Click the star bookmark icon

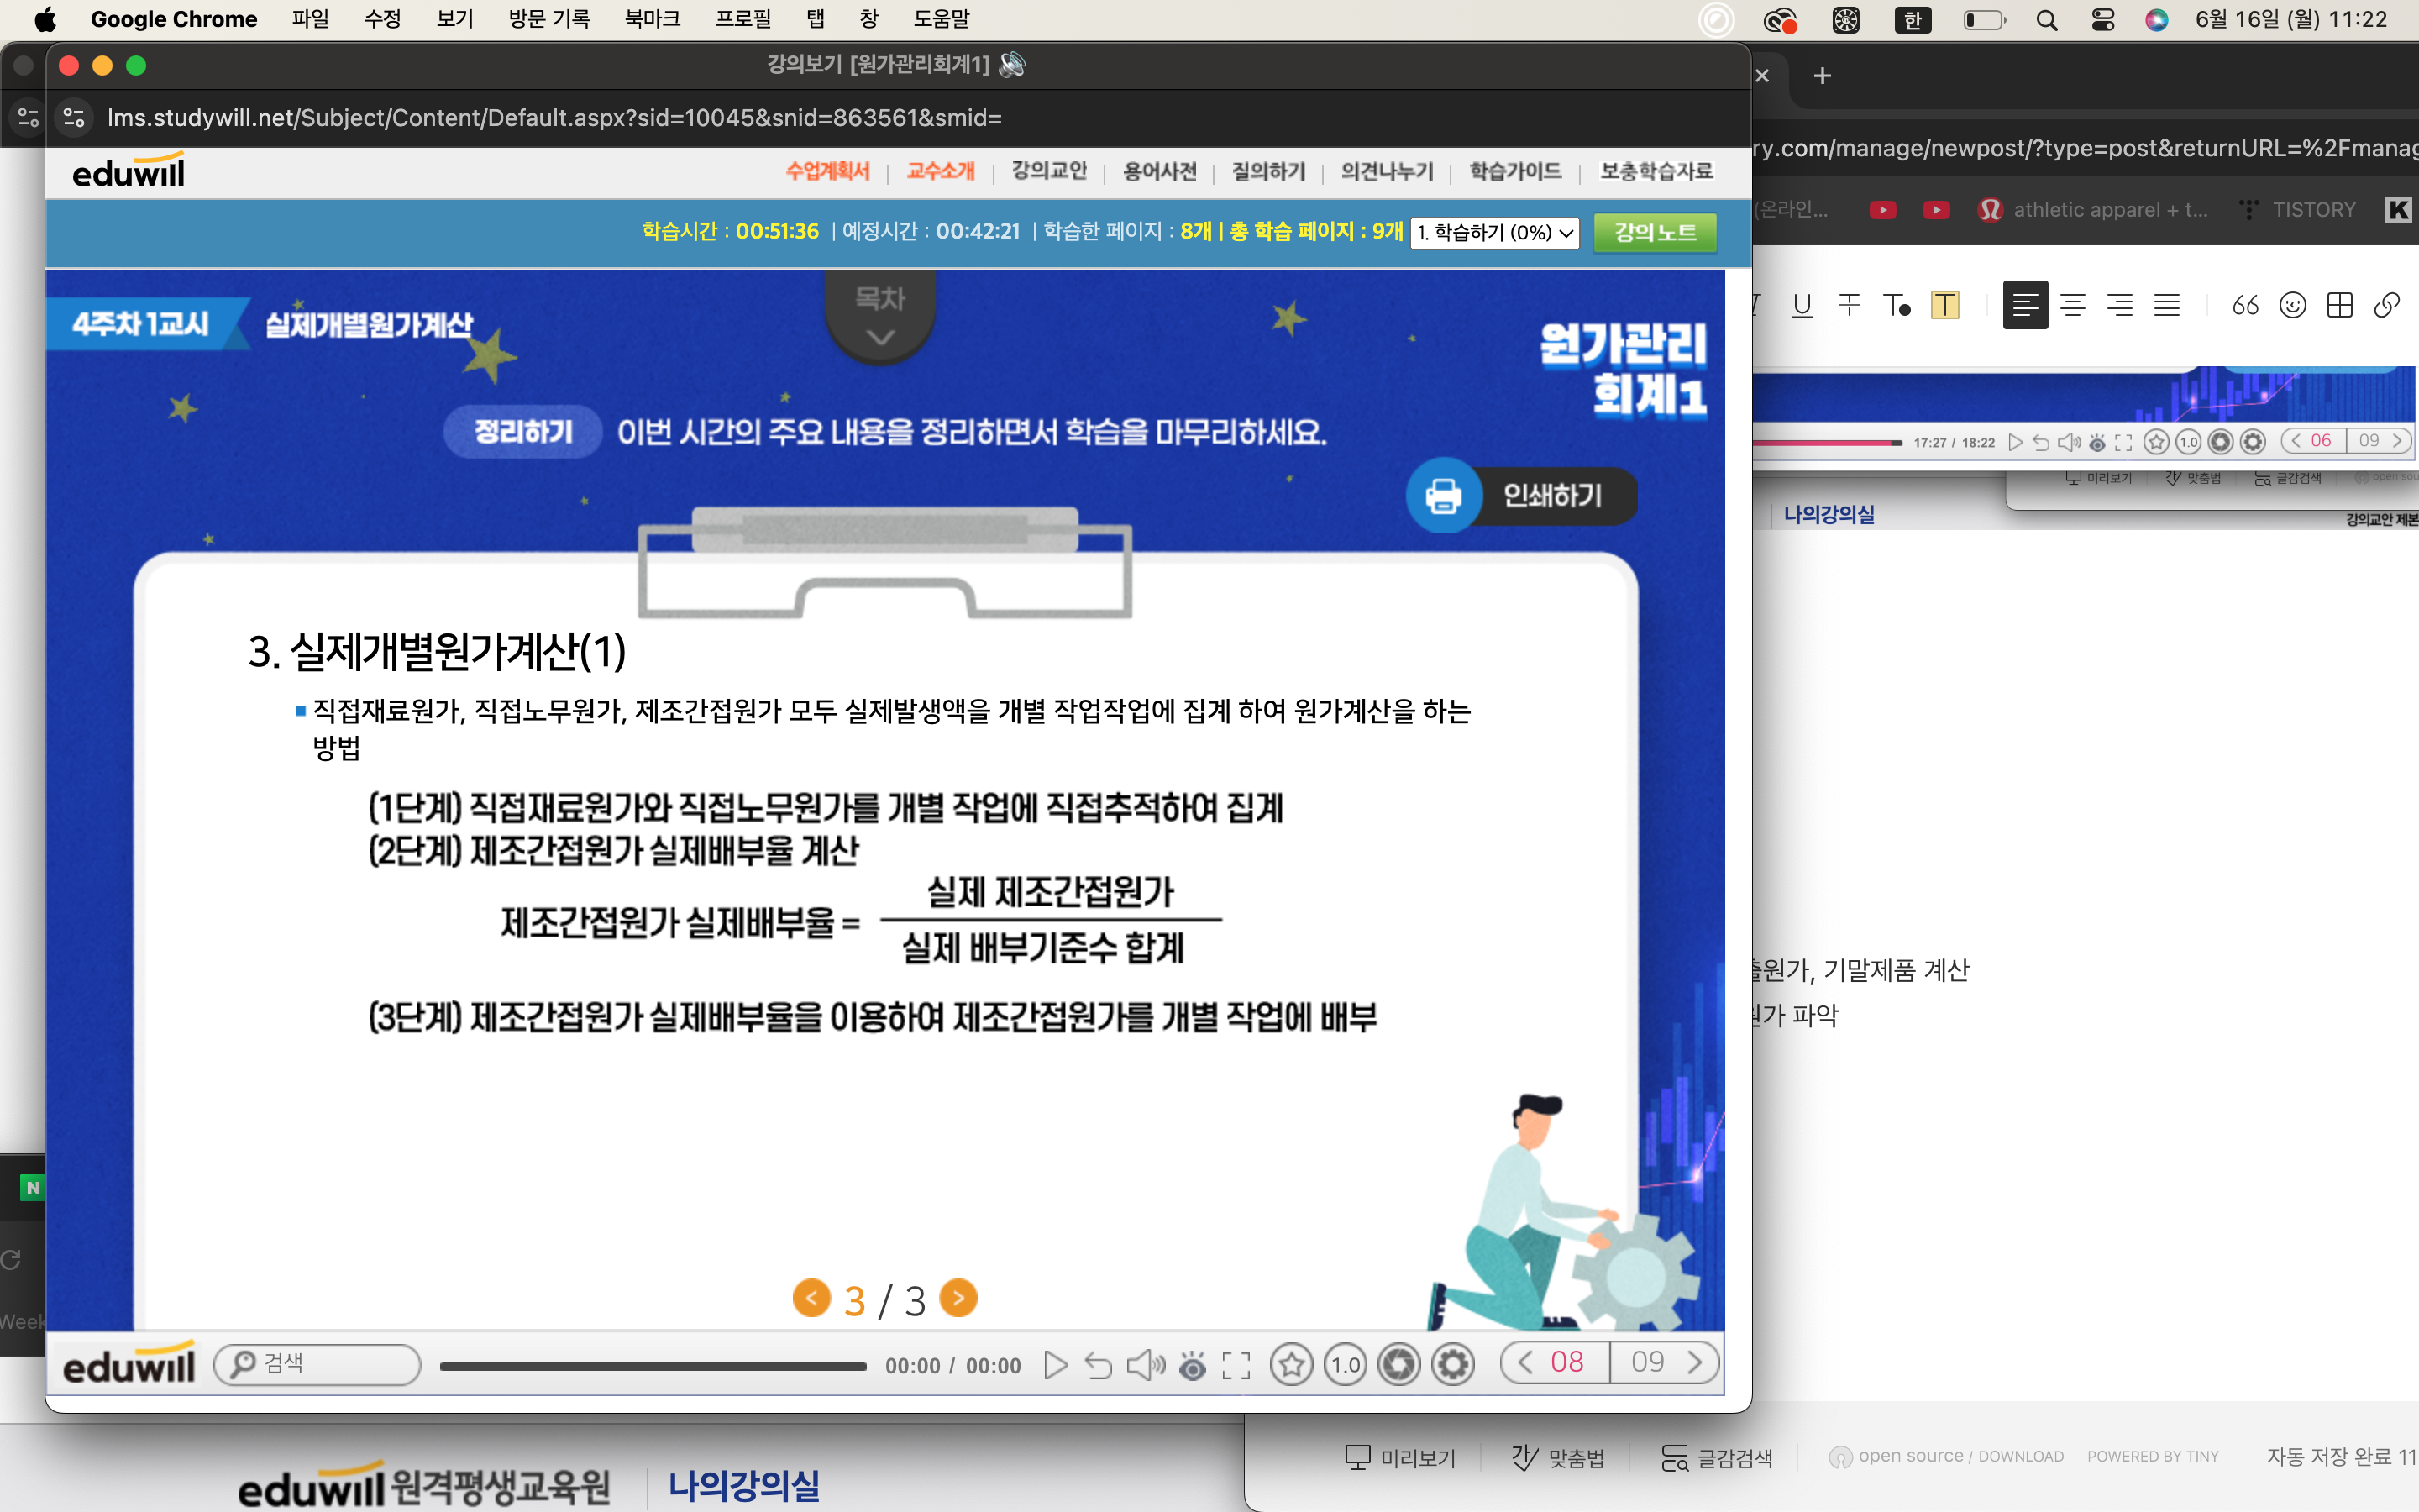(1292, 1365)
